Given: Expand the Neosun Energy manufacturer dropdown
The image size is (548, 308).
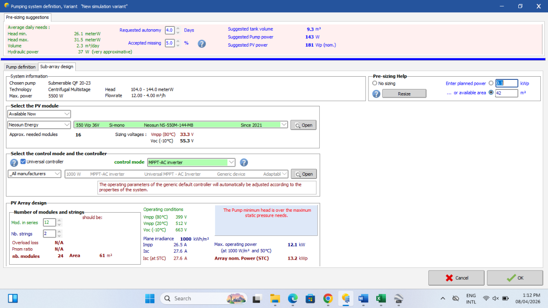Looking at the screenshot, I should 38,125.
